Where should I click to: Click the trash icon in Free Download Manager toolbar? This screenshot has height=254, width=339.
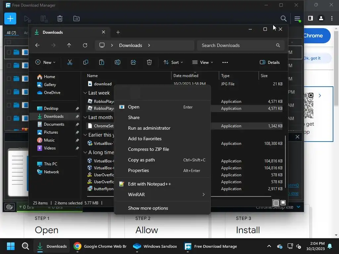pyautogui.click(x=60, y=19)
